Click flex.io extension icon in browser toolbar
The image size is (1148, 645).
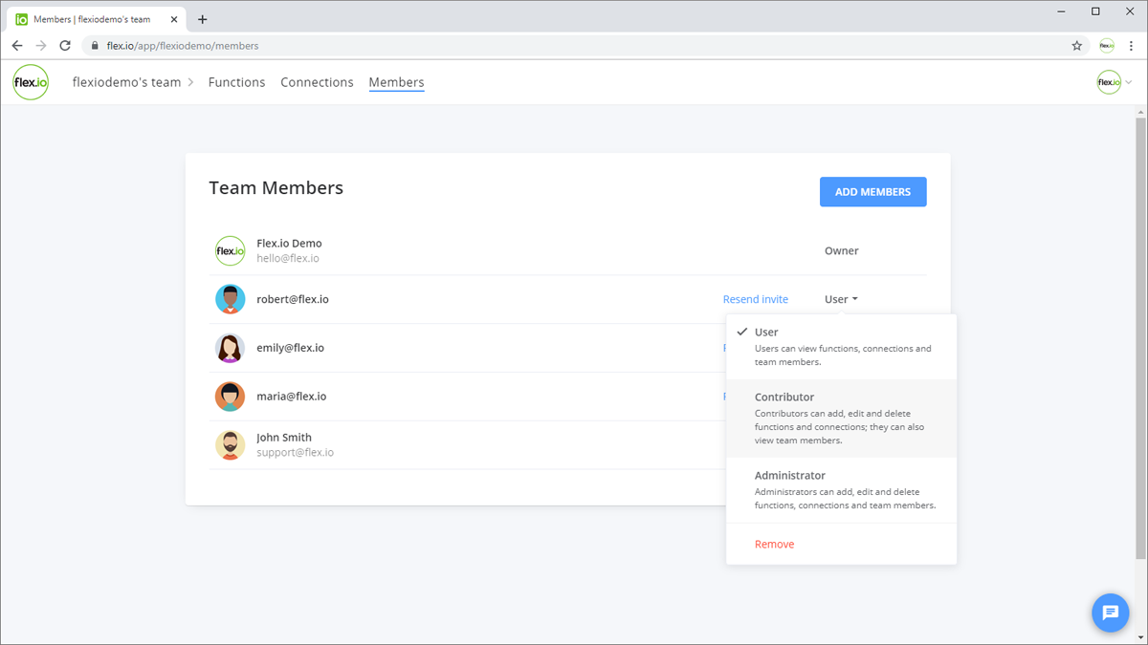tap(1106, 45)
